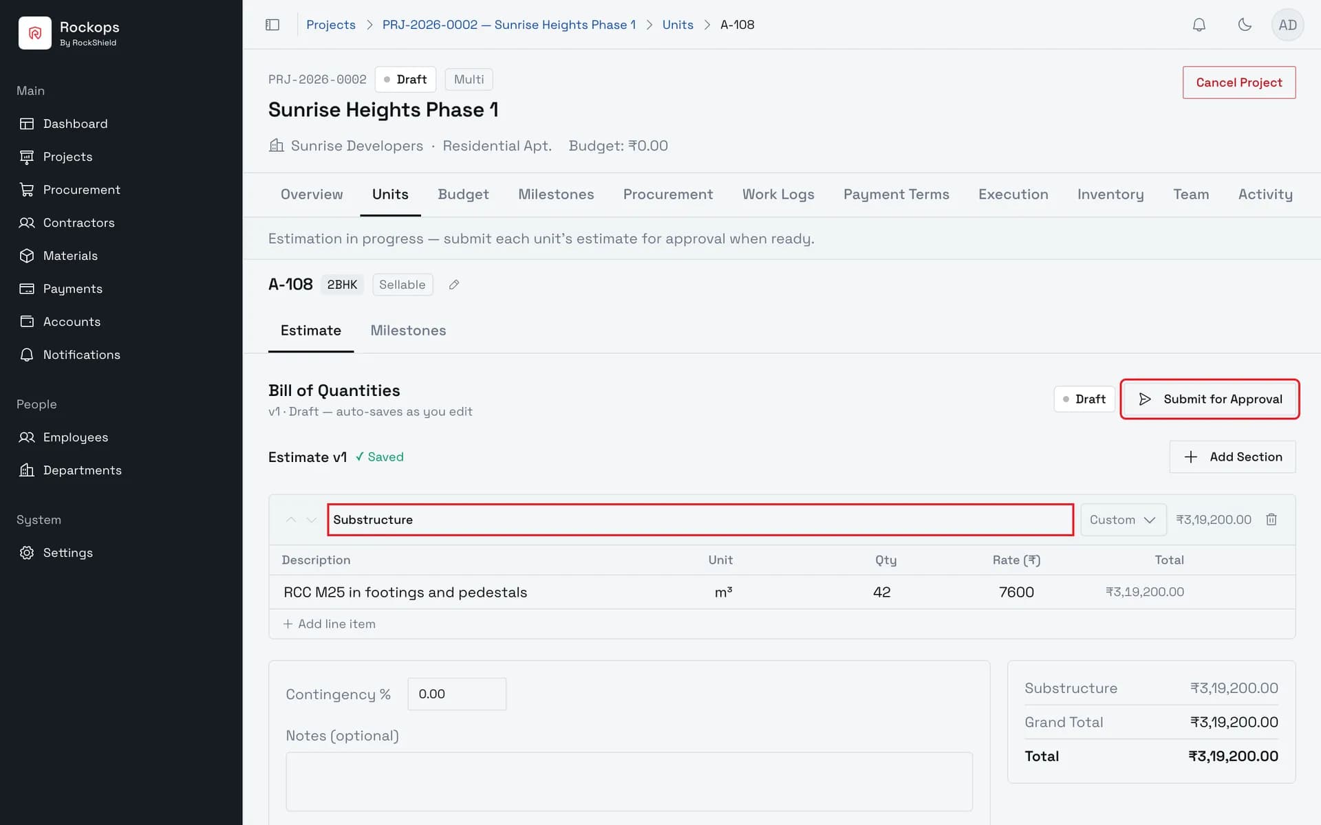
Task: Select the unit Estimate sub-tab
Action: point(311,331)
